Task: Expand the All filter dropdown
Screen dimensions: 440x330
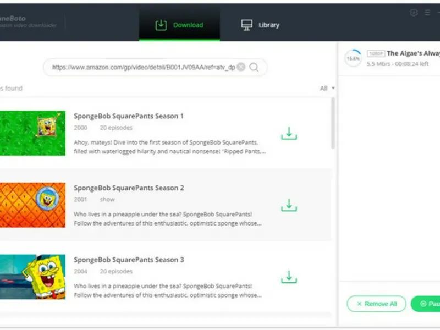Action: tap(327, 88)
